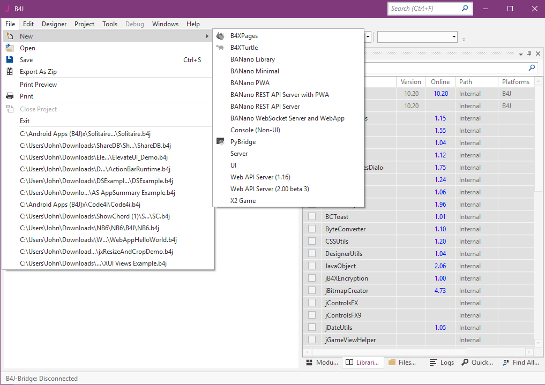545x385 pixels.
Task: Click the New file icon in File menu
Action: (10, 36)
